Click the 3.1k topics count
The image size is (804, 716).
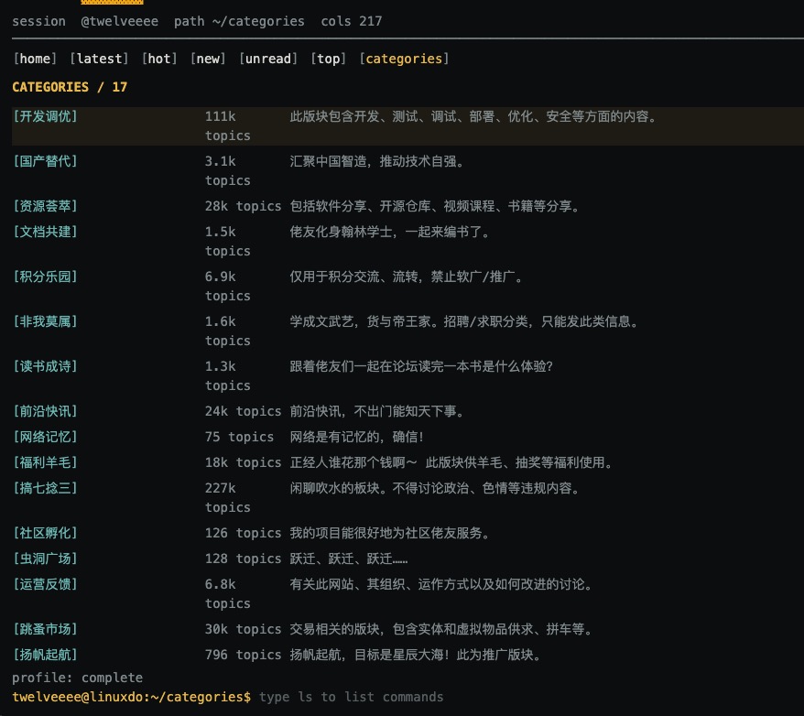point(228,171)
